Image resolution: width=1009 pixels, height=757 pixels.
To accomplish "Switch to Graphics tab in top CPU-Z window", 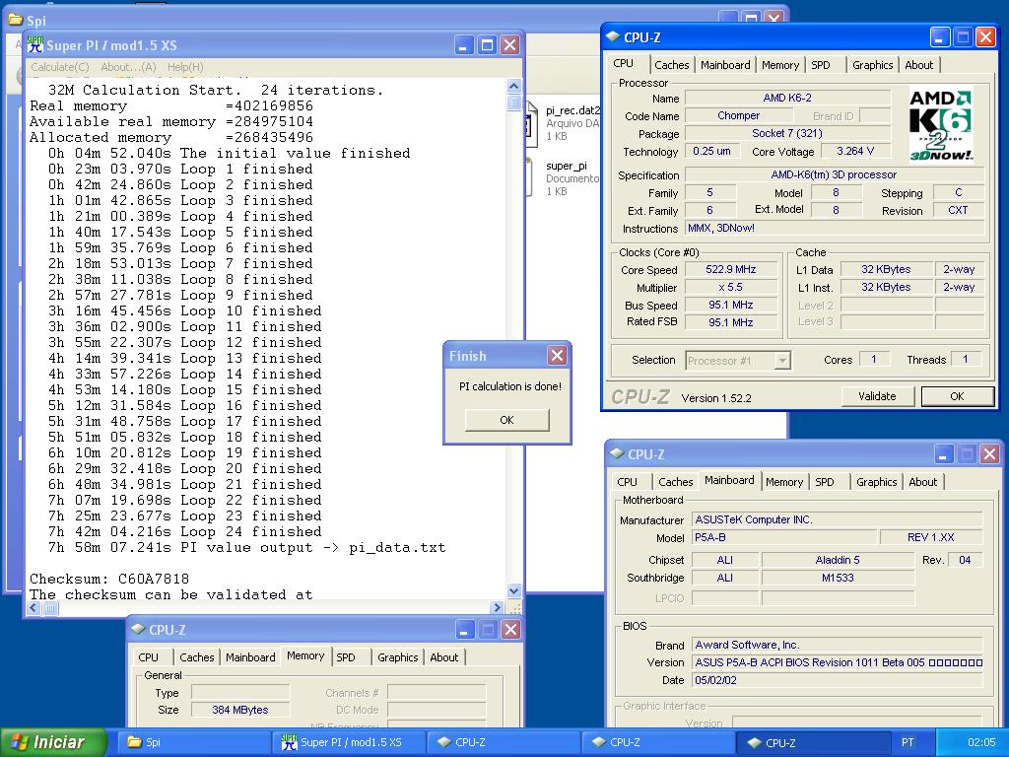I will pos(872,65).
